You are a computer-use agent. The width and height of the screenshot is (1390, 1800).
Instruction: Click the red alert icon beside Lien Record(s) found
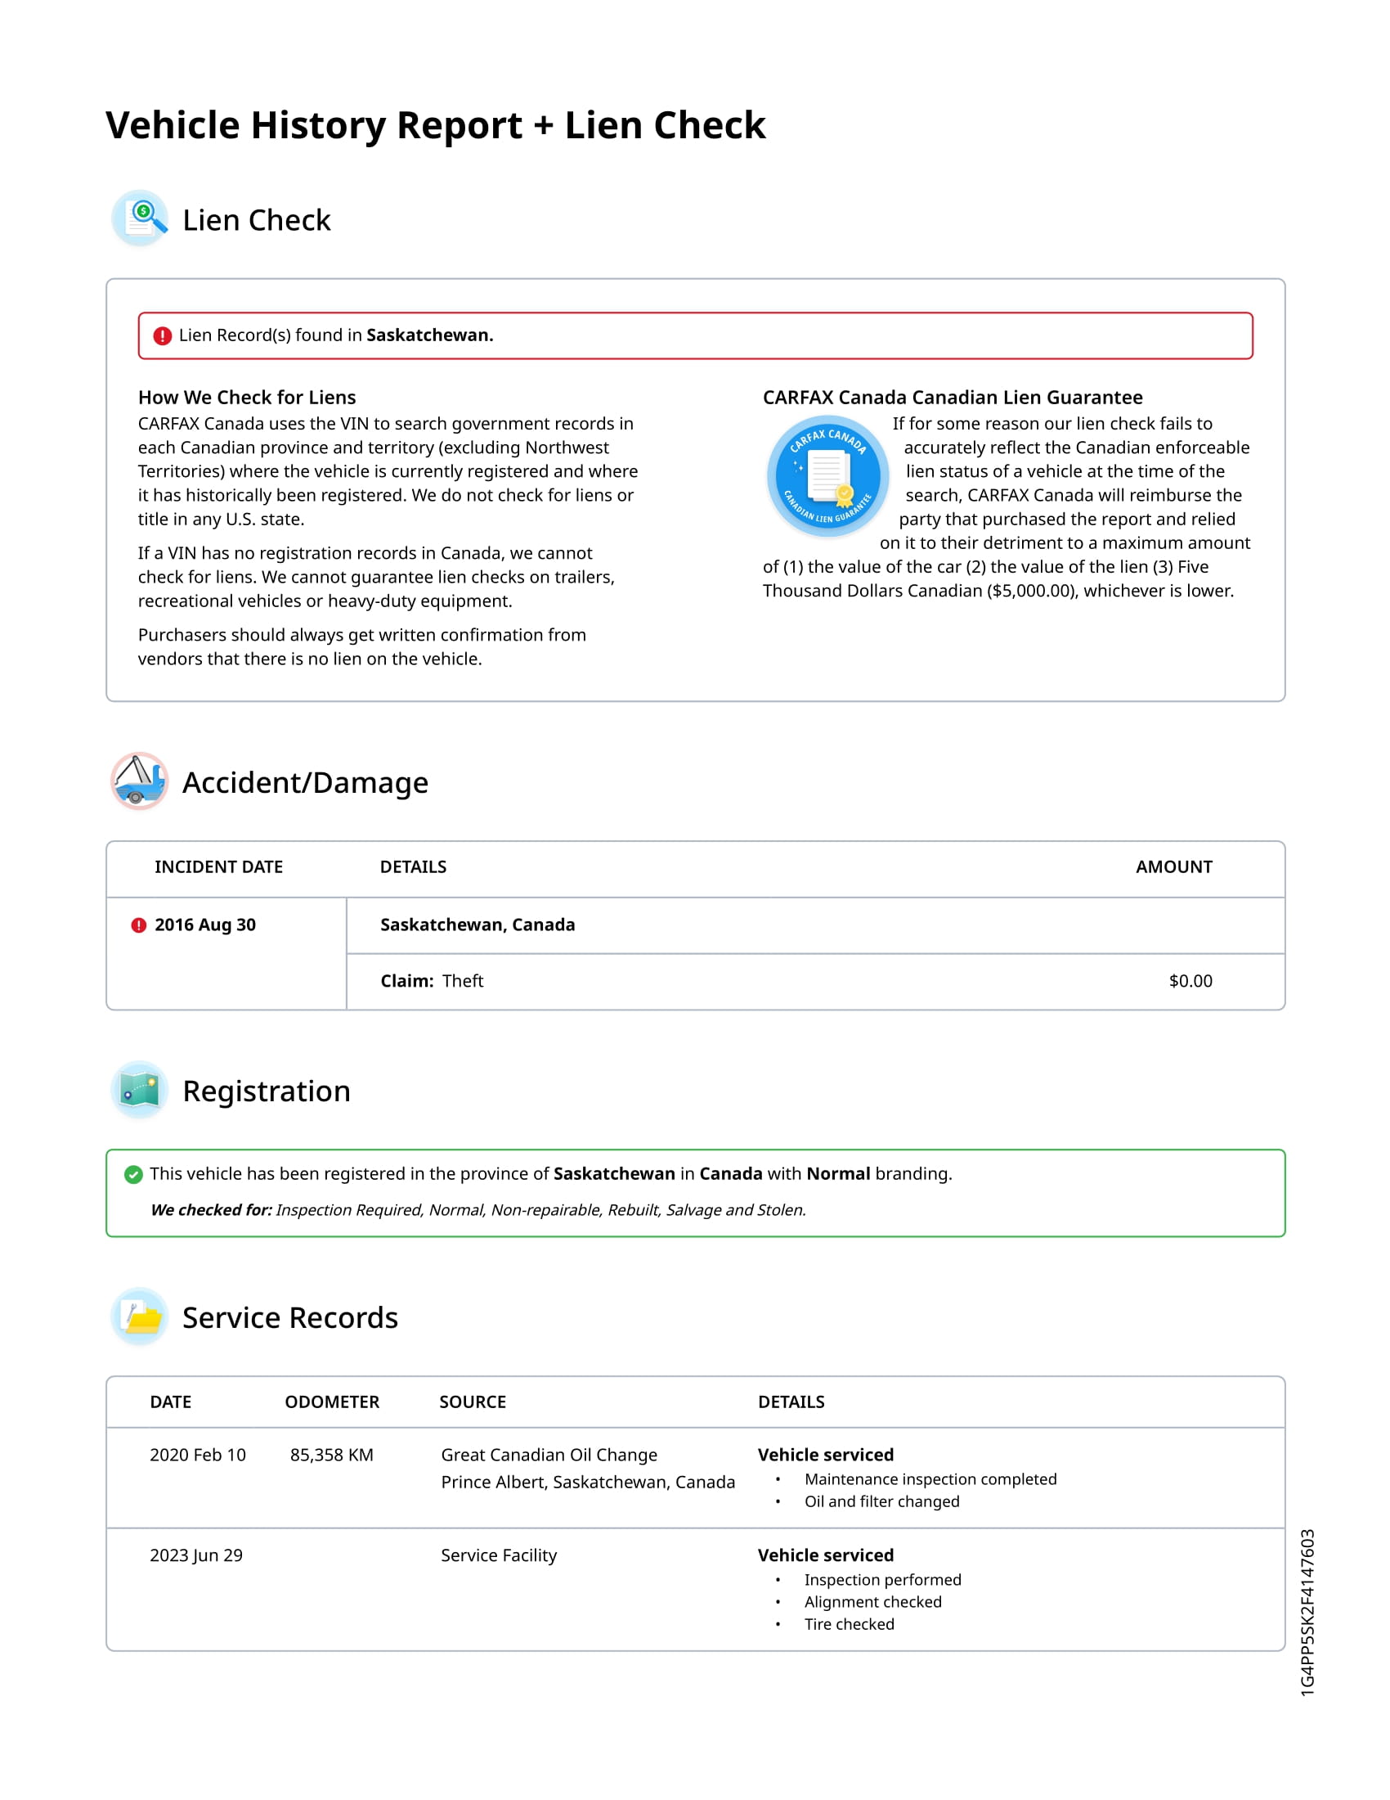point(162,335)
